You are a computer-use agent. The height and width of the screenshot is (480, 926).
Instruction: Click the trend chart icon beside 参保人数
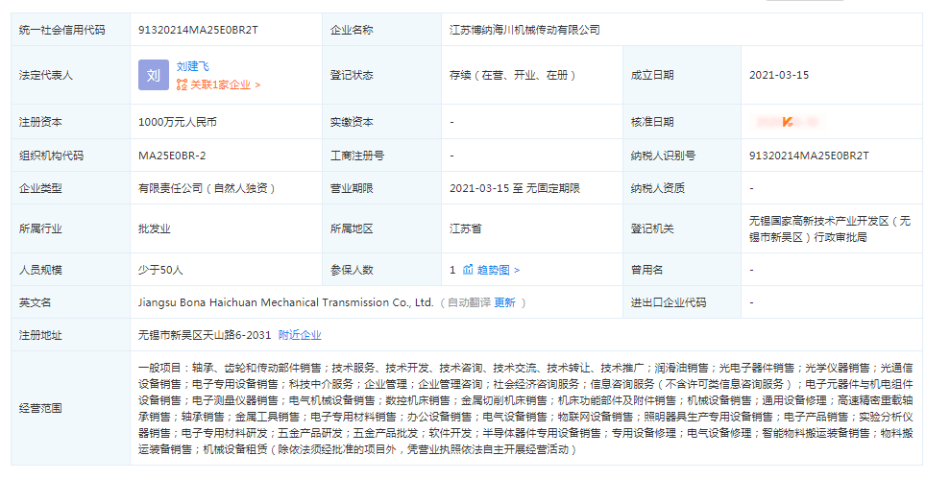click(468, 270)
